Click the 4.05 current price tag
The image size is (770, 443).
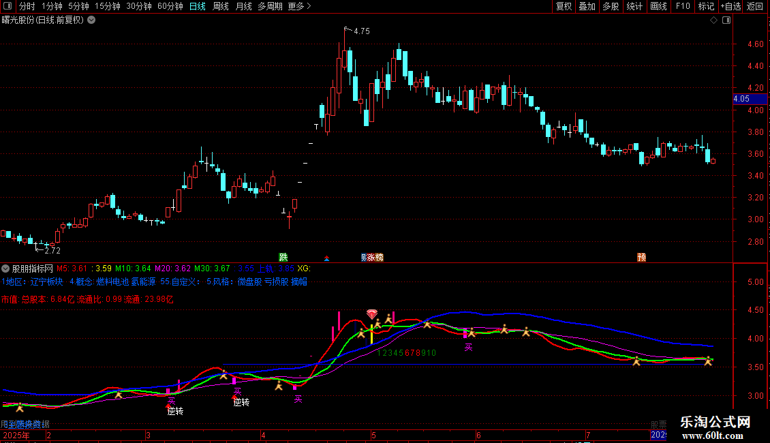click(x=750, y=99)
